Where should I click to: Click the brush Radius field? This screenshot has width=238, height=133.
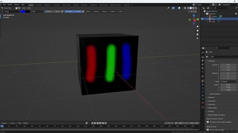click(x=53, y=11)
